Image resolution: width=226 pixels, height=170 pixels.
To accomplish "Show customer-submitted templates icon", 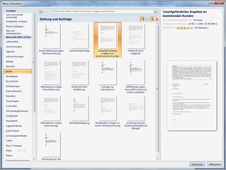I will (152, 19).
